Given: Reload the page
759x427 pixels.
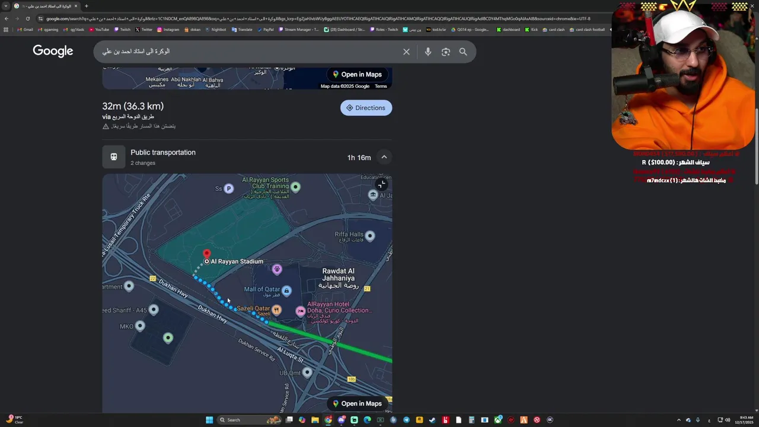Looking at the screenshot, I should pos(27,18).
